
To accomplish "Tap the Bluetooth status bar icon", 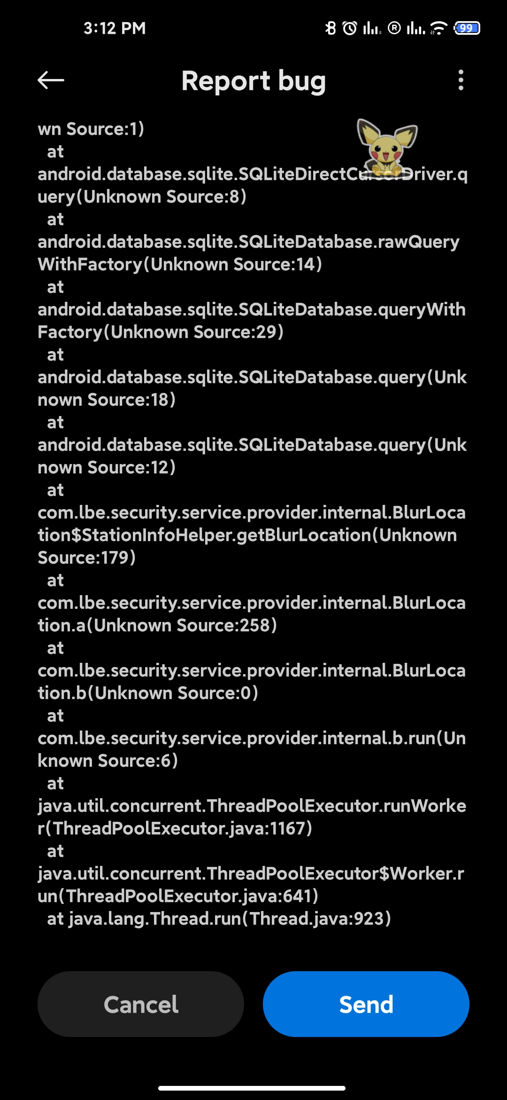I will point(331,28).
